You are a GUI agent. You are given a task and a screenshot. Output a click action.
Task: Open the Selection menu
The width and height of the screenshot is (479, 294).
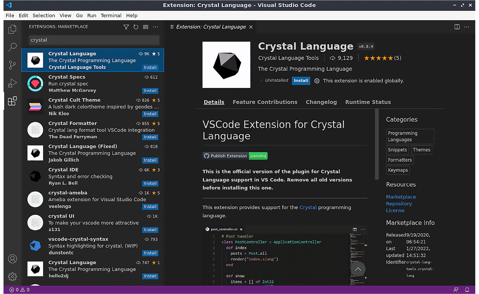click(x=44, y=15)
